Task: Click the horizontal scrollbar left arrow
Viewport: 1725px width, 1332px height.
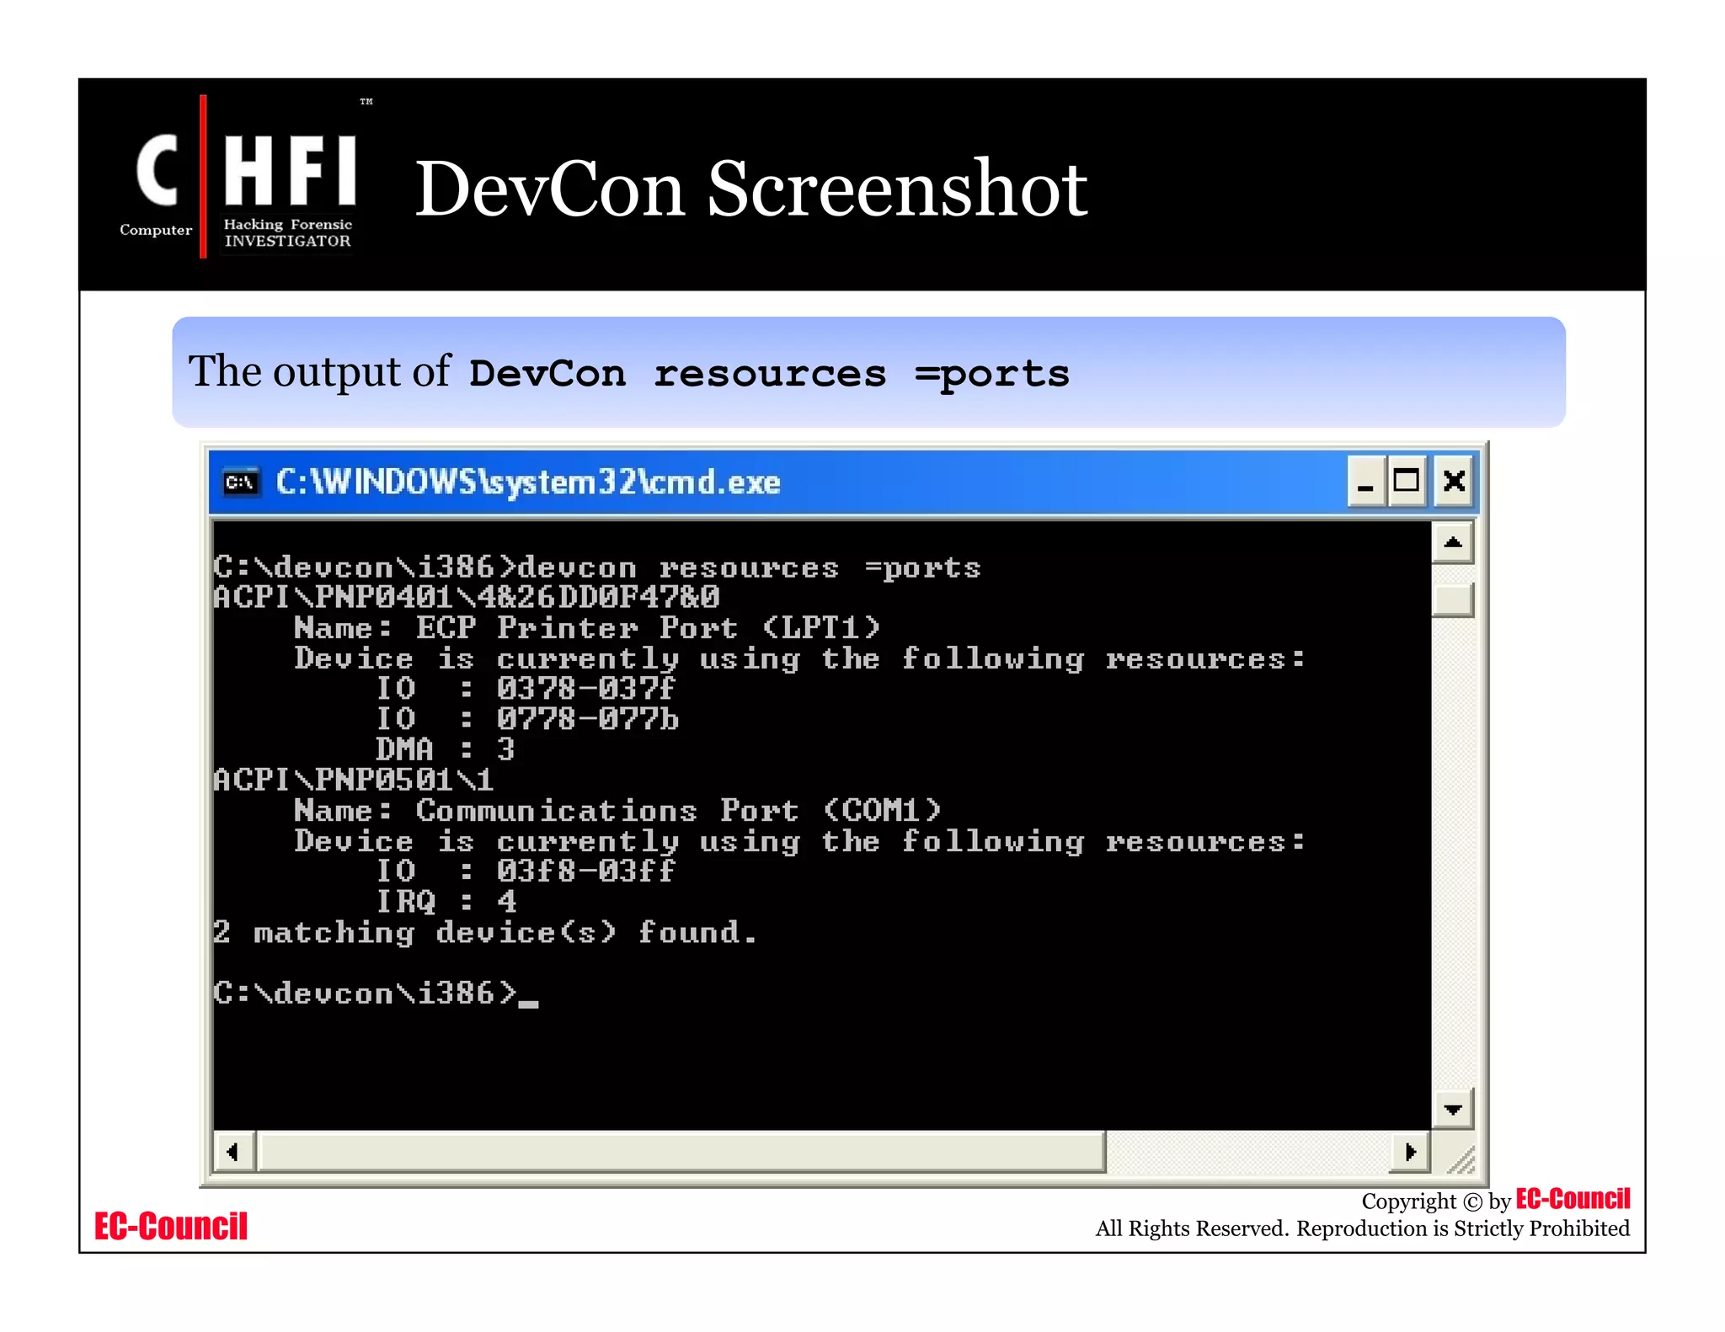Action: tap(234, 1151)
